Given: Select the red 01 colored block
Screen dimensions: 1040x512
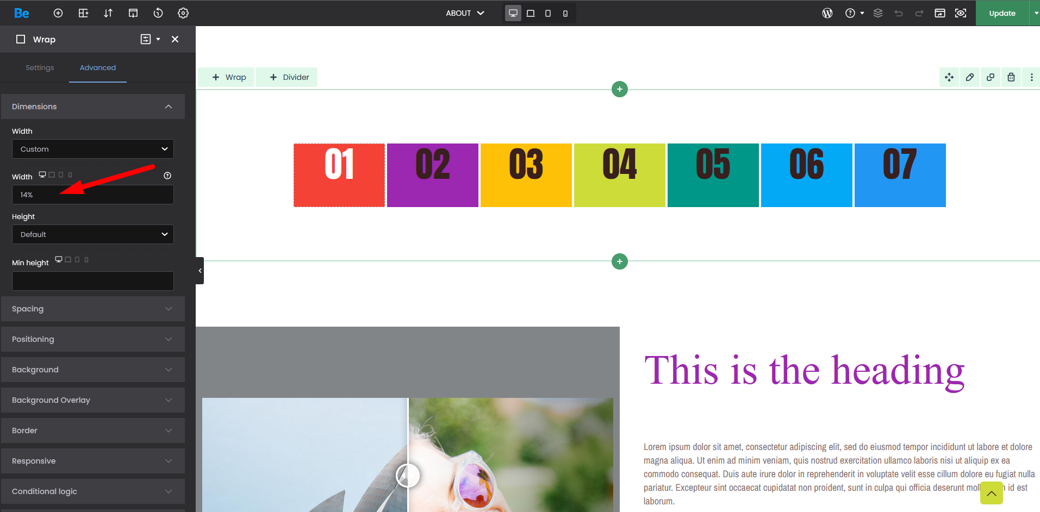Looking at the screenshot, I should coord(339,175).
